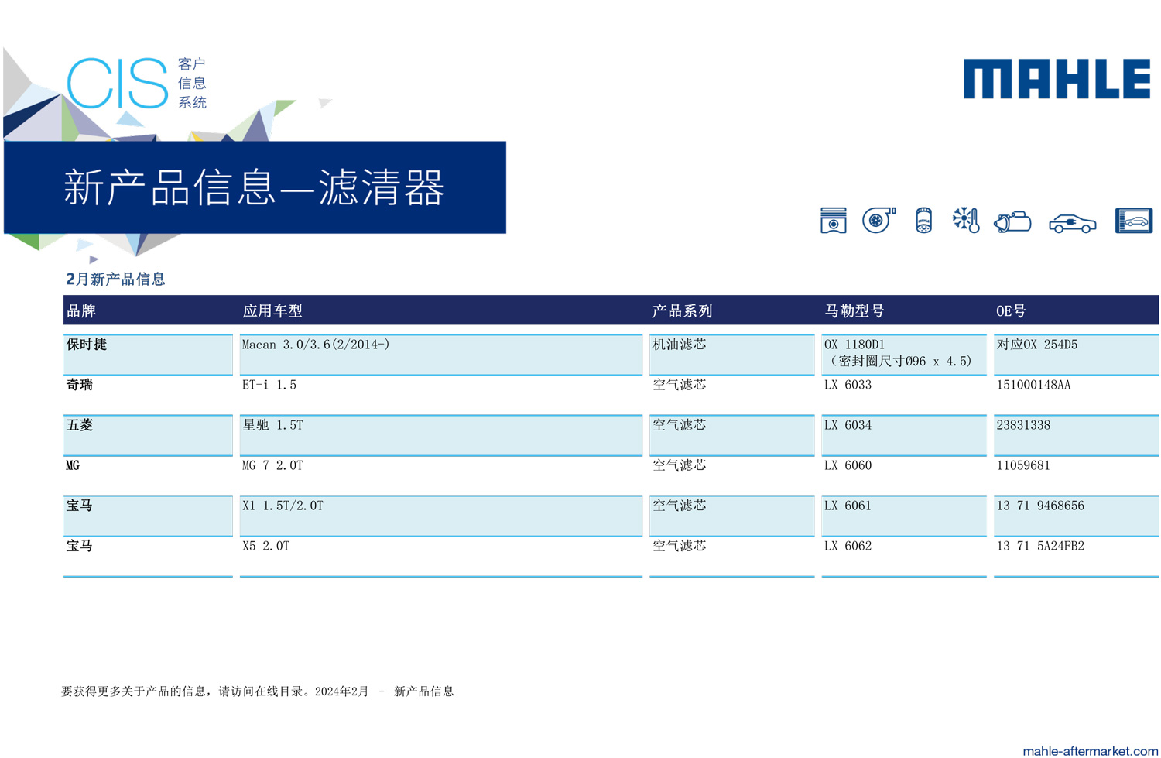Click the MG 7 2.0T model cell

441,475
